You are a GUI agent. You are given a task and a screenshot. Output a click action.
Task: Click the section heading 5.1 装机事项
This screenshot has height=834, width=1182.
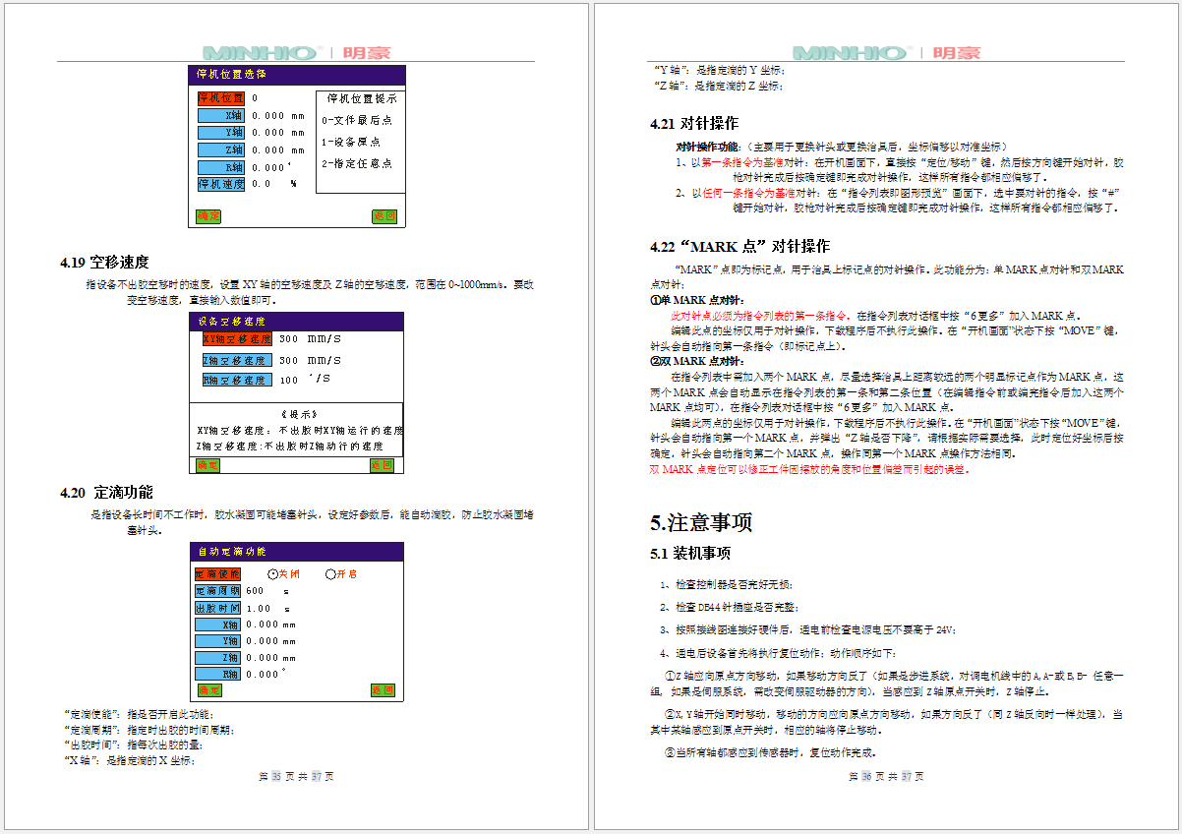point(690,554)
